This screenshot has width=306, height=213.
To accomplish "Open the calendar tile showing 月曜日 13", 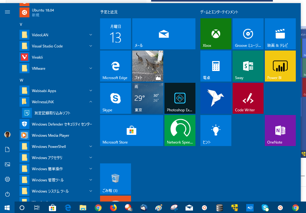I will click(x=116, y=34).
